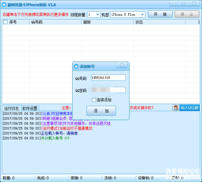Screen dimensions: 202x182
Task: Click the 添加 button in the dialog
Action: (101, 111)
